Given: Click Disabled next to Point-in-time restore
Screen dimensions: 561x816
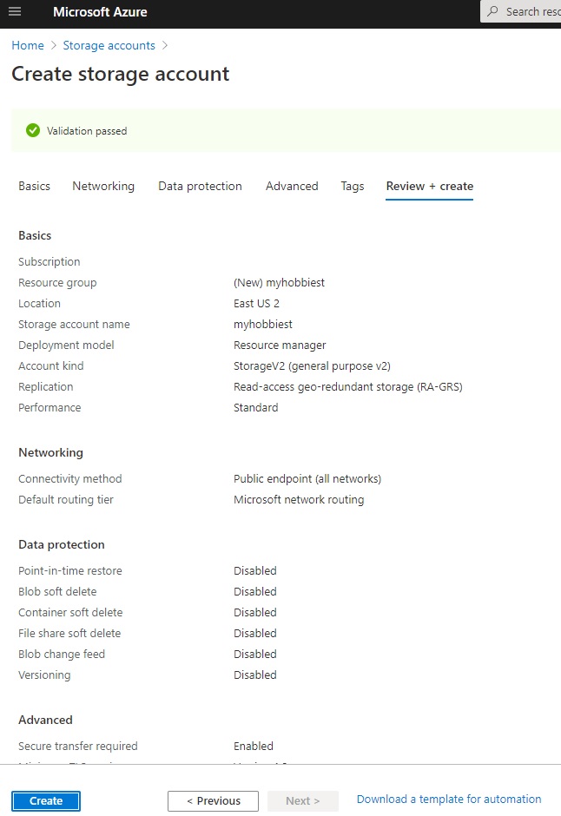Looking at the screenshot, I should click(255, 571).
